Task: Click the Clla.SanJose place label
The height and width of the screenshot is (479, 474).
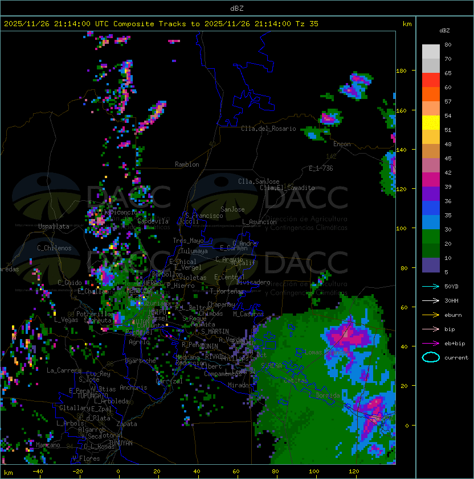Action: [259, 181]
